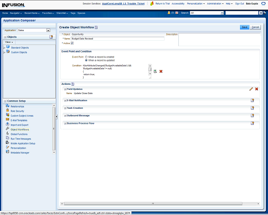Click the Name input field
The height and width of the screenshot is (215, 268).
pyautogui.click(x=117, y=39)
